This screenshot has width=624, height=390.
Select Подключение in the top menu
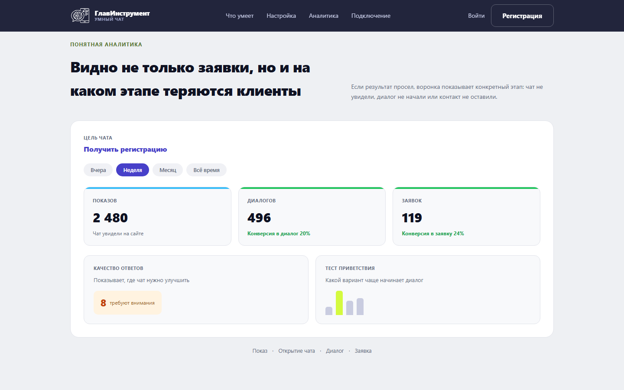click(x=371, y=16)
